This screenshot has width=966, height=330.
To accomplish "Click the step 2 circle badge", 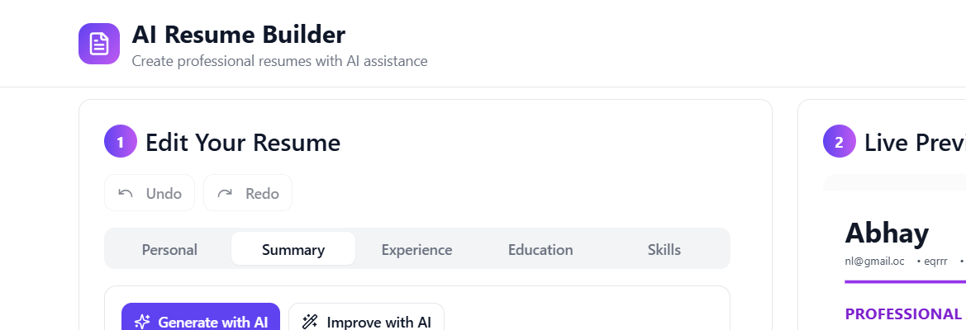I will [x=839, y=143].
